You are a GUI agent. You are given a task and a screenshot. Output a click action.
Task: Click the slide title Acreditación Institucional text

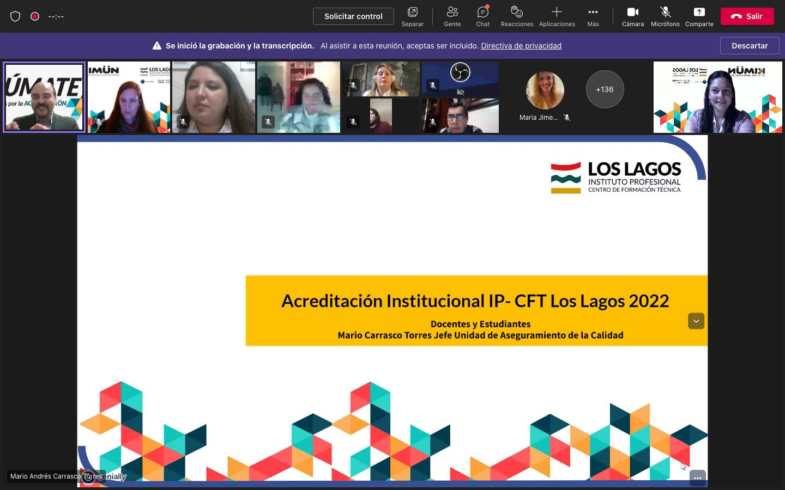click(475, 301)
